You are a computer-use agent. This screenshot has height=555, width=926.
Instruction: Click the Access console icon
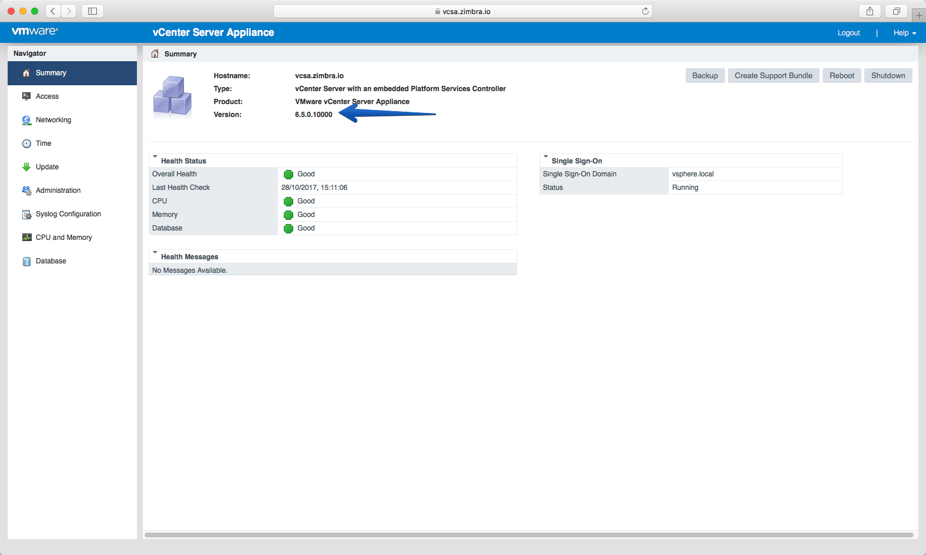click(26, 96)
